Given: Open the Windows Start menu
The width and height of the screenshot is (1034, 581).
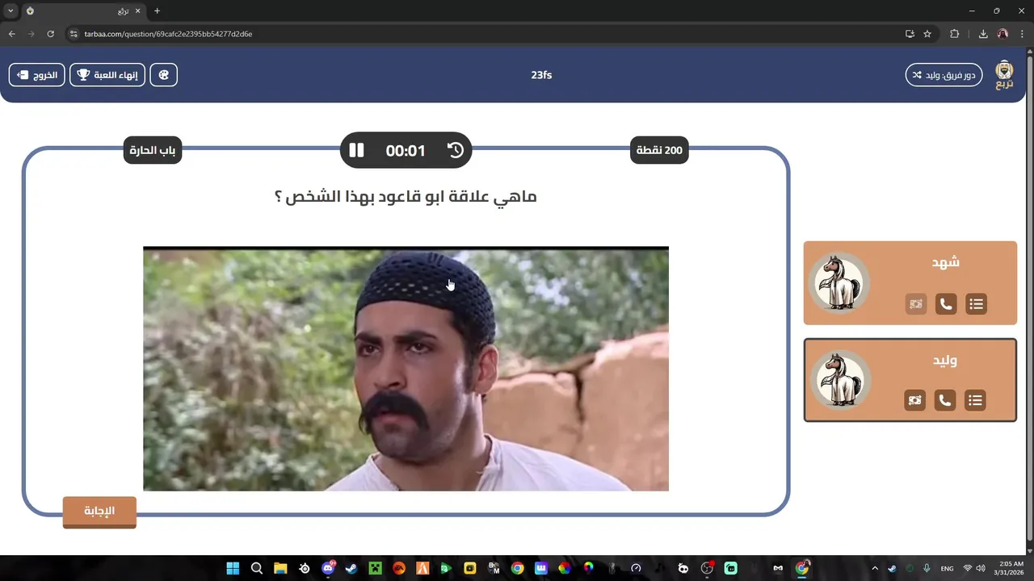Looking at the screenshot, I should pyautogui.click(x=233, y=568).
